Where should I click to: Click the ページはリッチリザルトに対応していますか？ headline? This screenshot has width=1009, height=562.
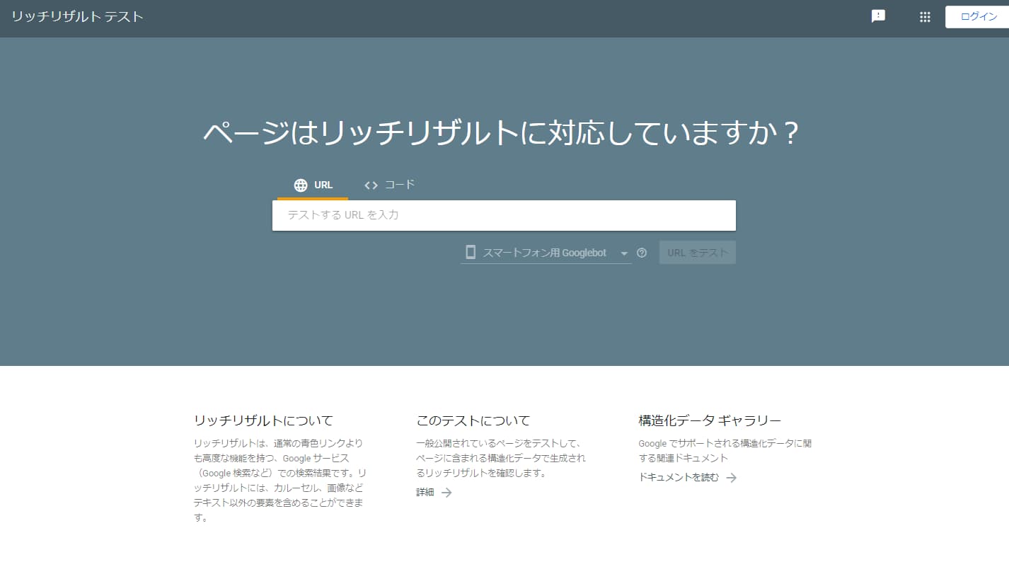502,133
